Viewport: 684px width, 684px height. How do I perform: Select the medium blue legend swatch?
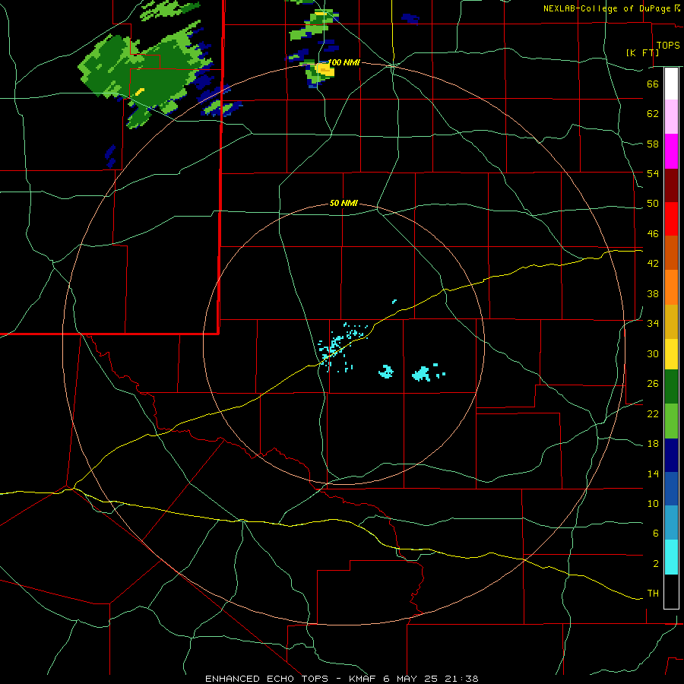[x=671, y=489]
